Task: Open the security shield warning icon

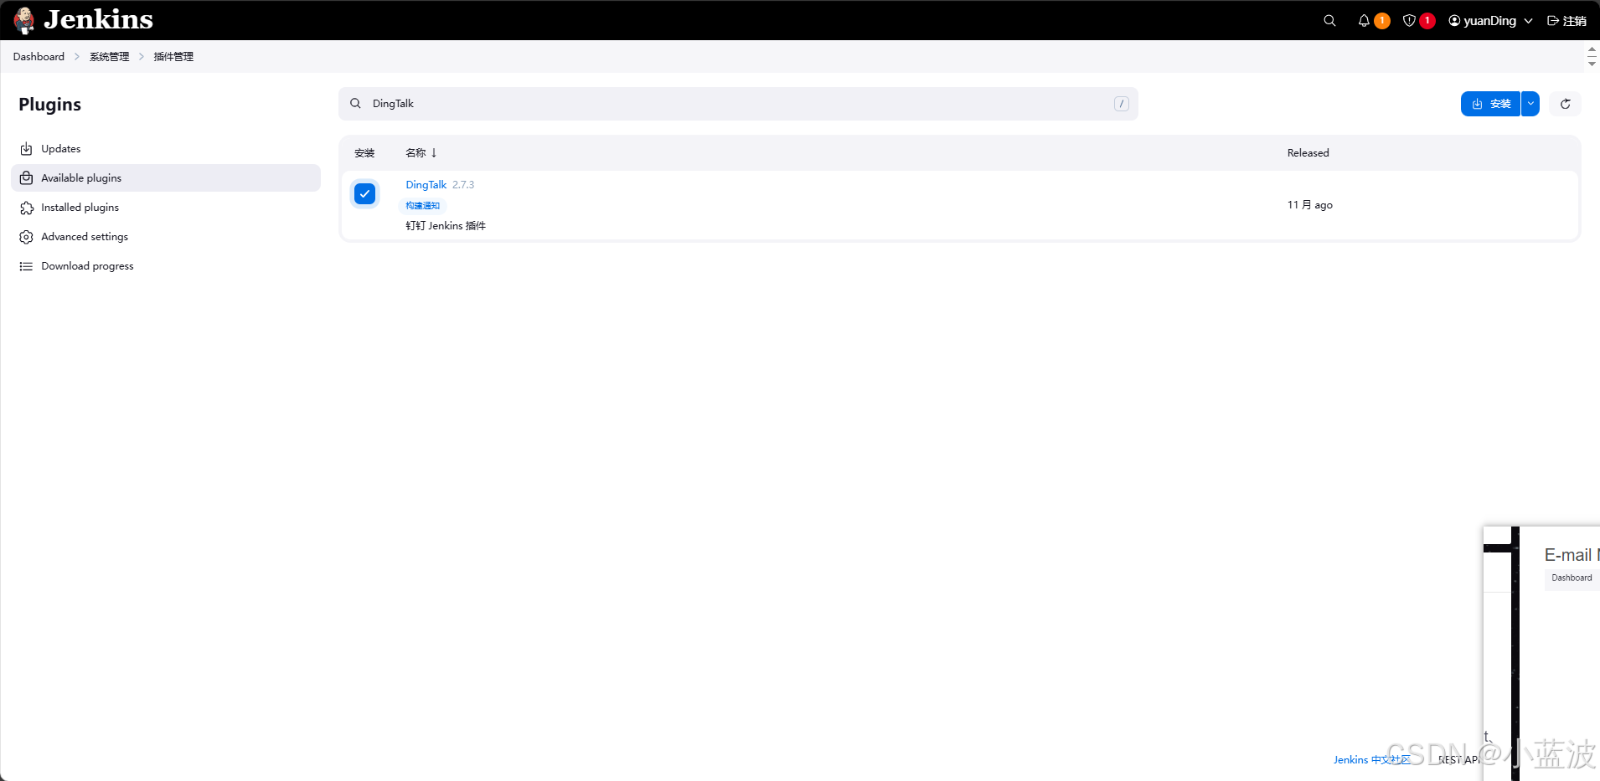Action: point(1410,20)
